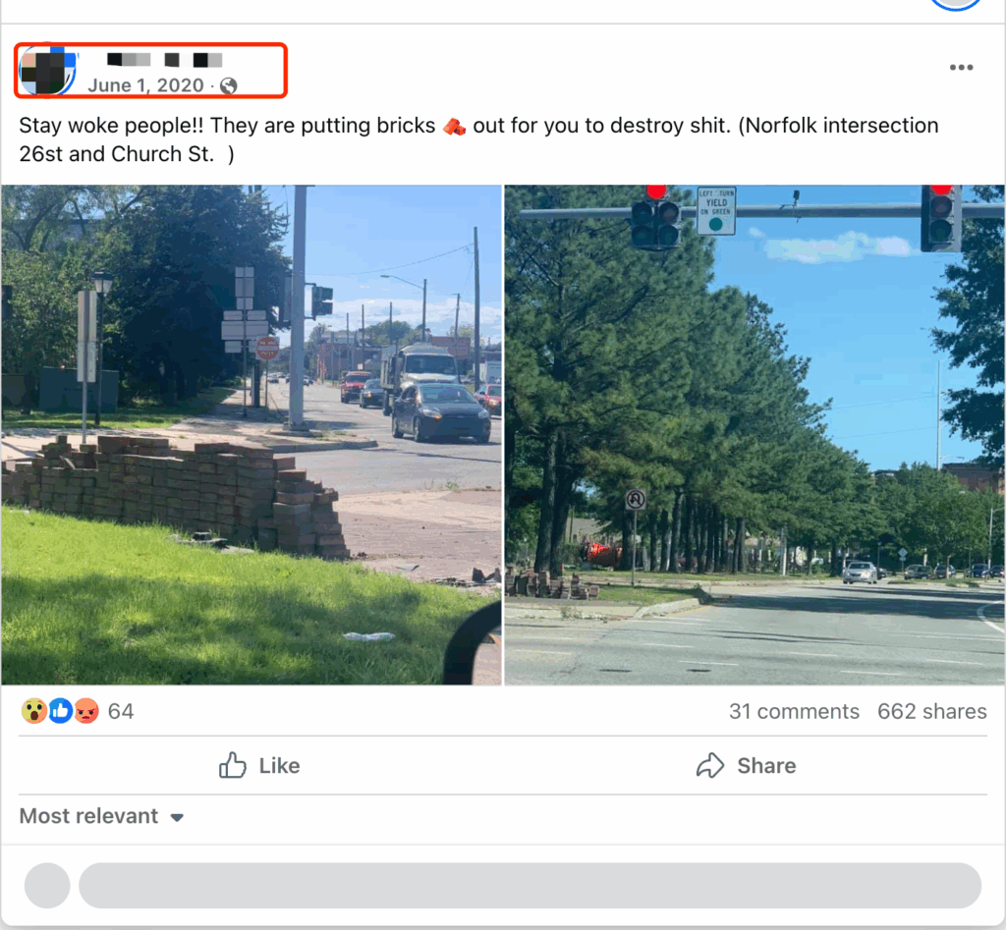Click the comment input field
Viewport: 1006px width, 930px height.
(x=530, y=885)
